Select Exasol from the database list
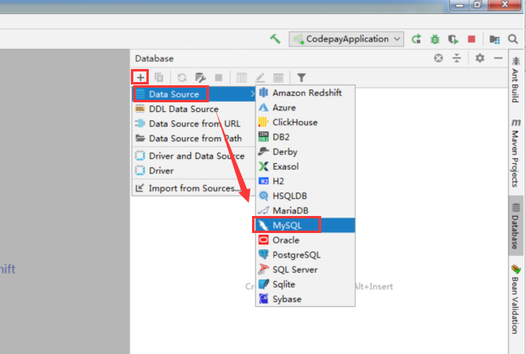This screenshot has width=526, height=354. 305,166
